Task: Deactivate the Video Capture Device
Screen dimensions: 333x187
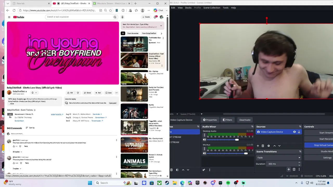Action: [x=245, y=120]
